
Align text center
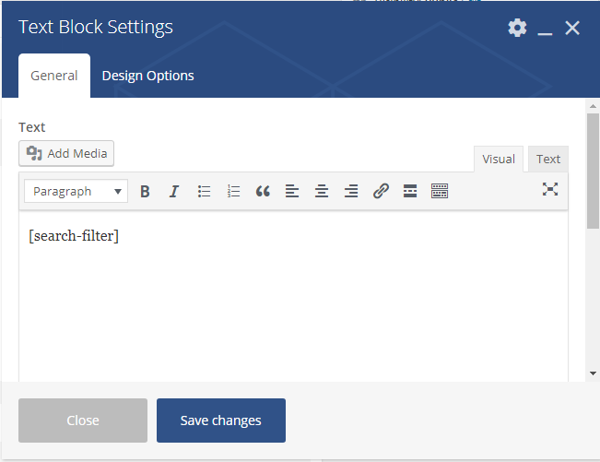tap(322, 192)
